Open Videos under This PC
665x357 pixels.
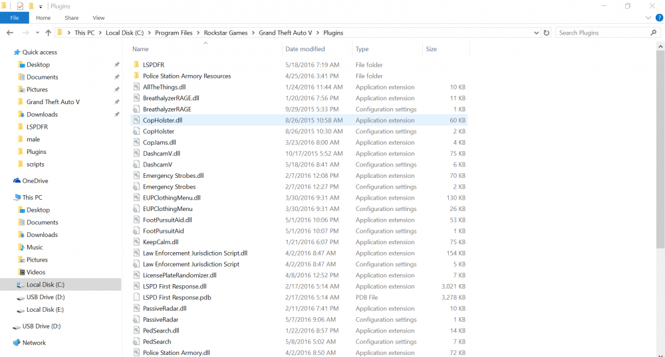(36, 272)
